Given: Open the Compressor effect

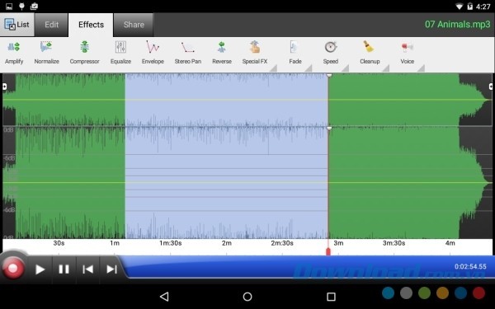Looking at the screenshot, I should (84, 53).
